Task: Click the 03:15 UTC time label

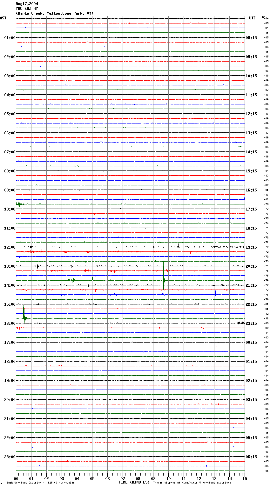Action: point(251,400)
